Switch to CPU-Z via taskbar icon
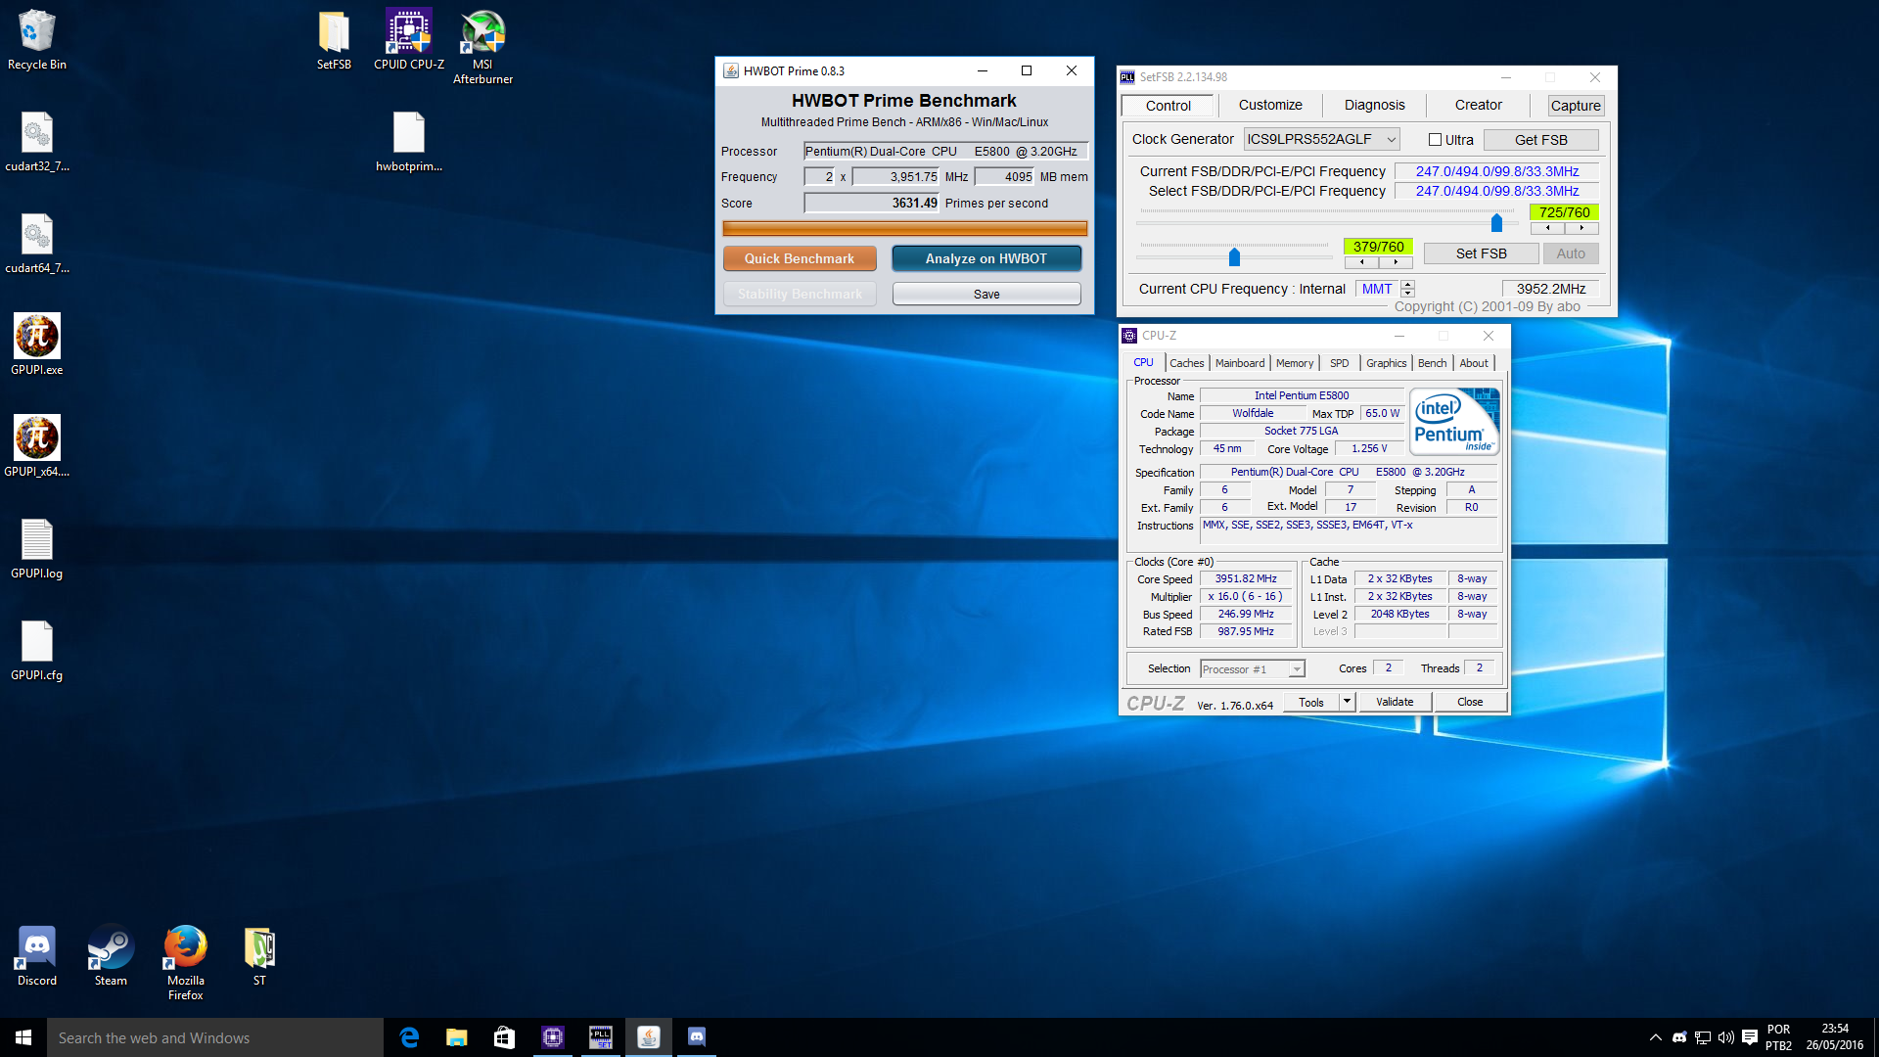1879x1057 pixels. click(552, 1037)
